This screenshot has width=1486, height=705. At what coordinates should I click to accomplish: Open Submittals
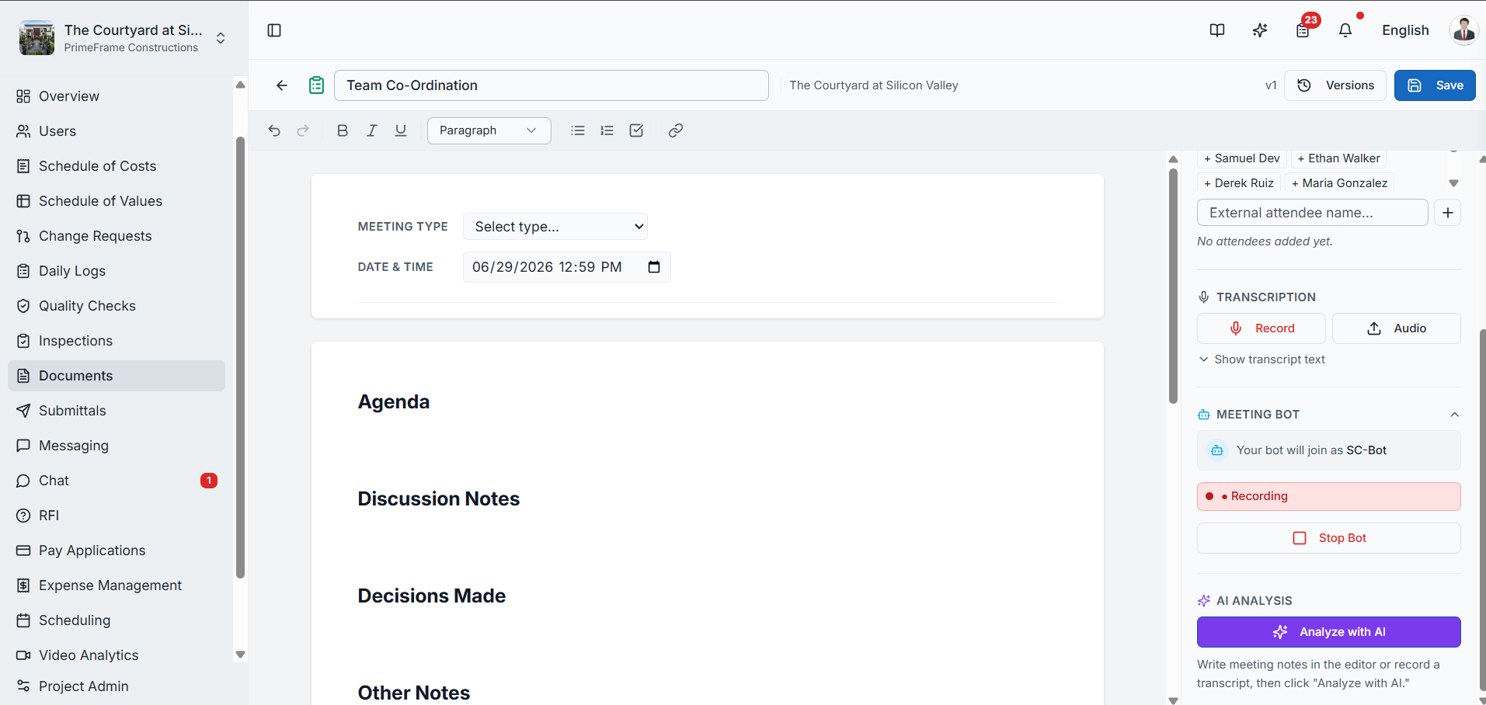(117, 411)
